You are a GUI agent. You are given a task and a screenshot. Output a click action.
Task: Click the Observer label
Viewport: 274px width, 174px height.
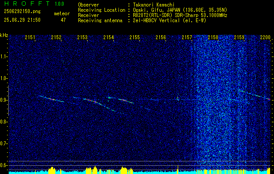tap(88, 5)
